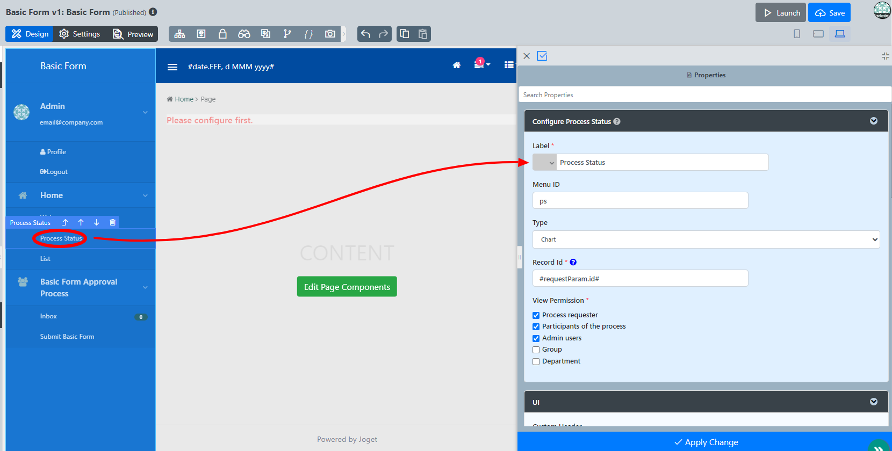This screenshot has height=451, width=892.
Task: Click the Logout link
Action: tap(54, 172)
